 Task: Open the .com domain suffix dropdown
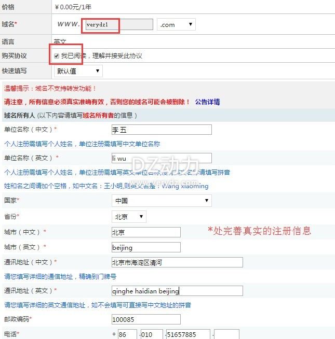click(x=176, y=24)
